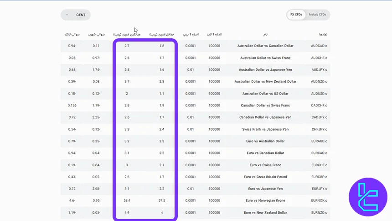This screenshot has height=221, width=392.
Task: Select the EURNZD.c symbol
Action: click(x=319, y=212)
